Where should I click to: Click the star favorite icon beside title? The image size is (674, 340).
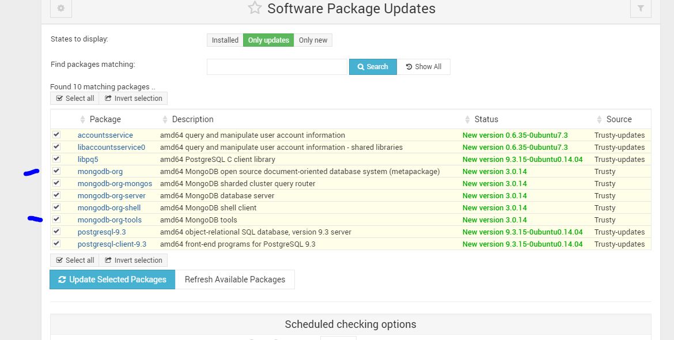pos(255,8)
